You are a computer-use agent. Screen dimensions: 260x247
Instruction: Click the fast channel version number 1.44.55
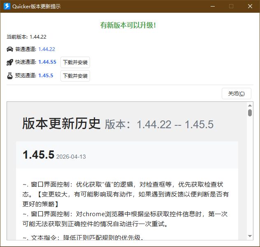click(x=47, y=62)
